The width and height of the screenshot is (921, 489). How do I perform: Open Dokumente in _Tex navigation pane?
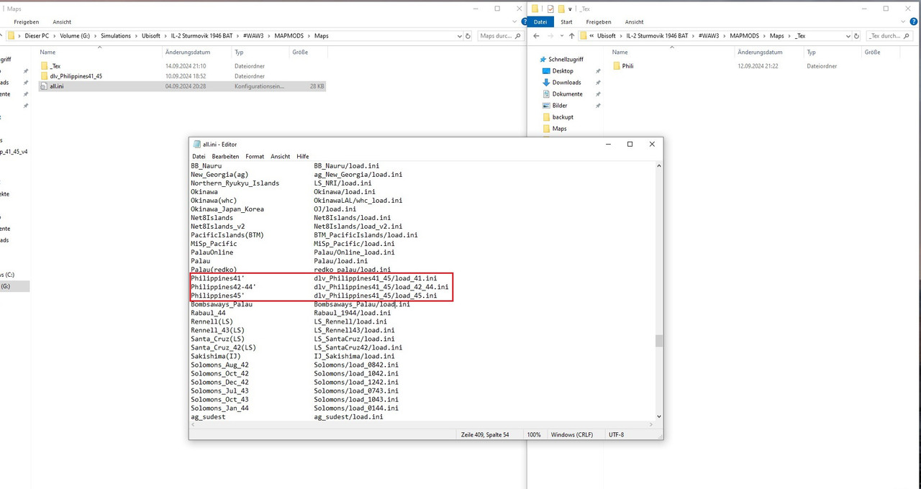(x=567, y=93)
